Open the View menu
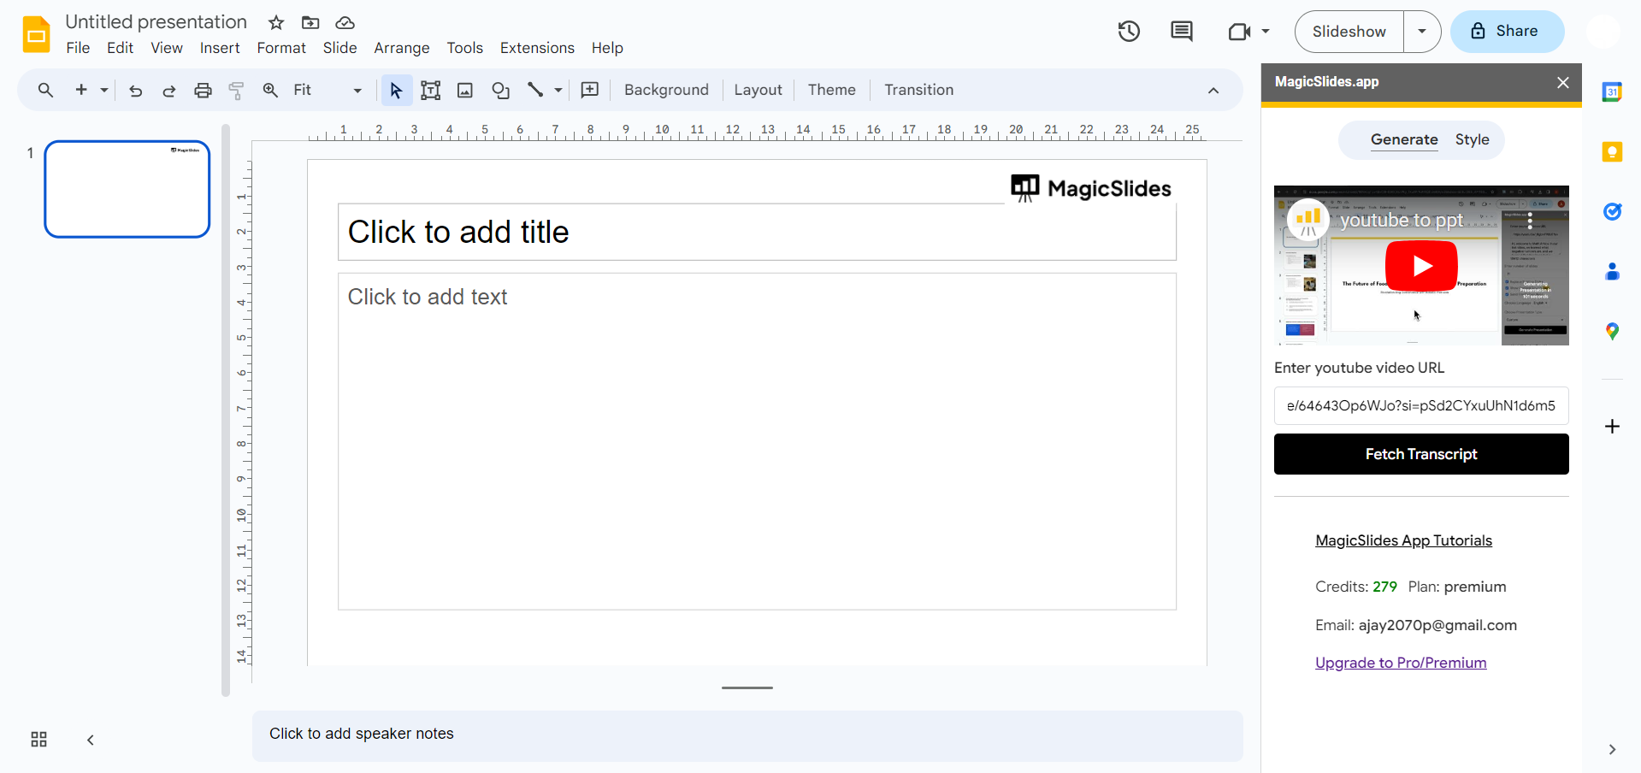Viewport: 1641px width, 773px height. [x=167, y=48]
